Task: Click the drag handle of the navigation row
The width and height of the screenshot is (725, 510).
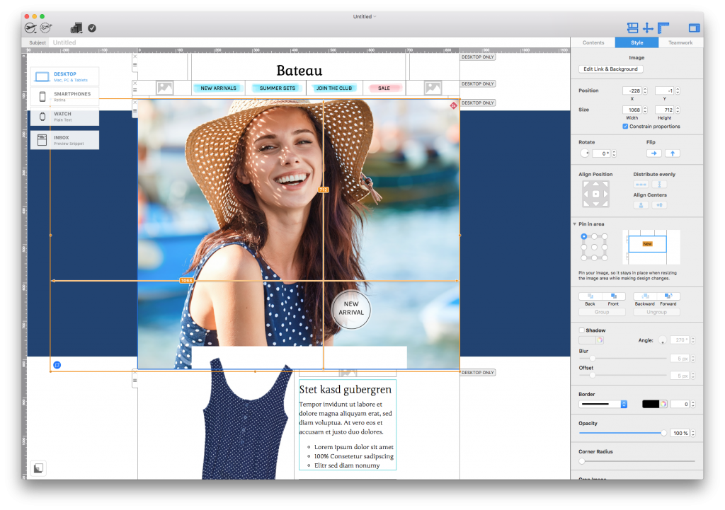Action: pyautogui.click(x=135, y=90)
